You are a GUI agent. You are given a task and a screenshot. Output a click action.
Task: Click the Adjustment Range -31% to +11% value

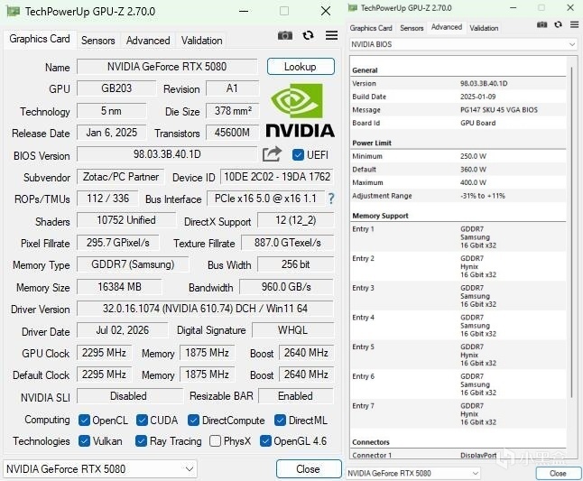click(x=483, y=196)
